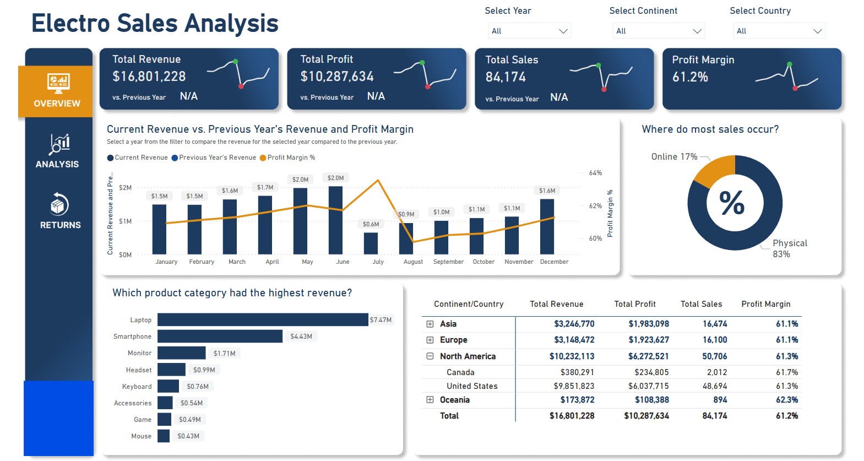Viewport: 864px width, 461px height.
Task: Open the Select Year dropdown
Action: [x=529, y=31]
